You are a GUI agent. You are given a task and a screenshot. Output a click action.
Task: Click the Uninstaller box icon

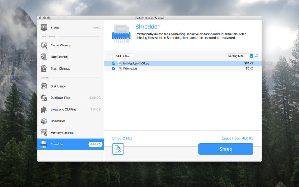(x=44, y=121)
